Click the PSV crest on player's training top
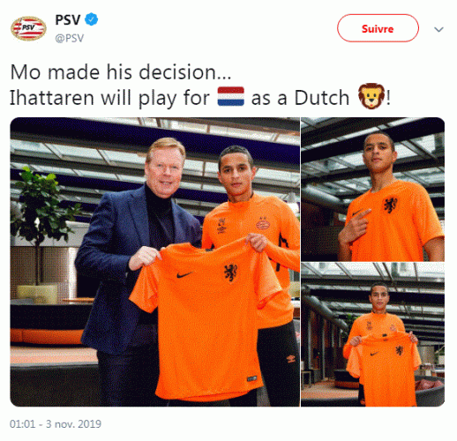 pyautogui.click(x=263, y=223)
